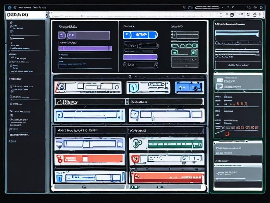Click the red shield icon on white card

pos(136,159)
